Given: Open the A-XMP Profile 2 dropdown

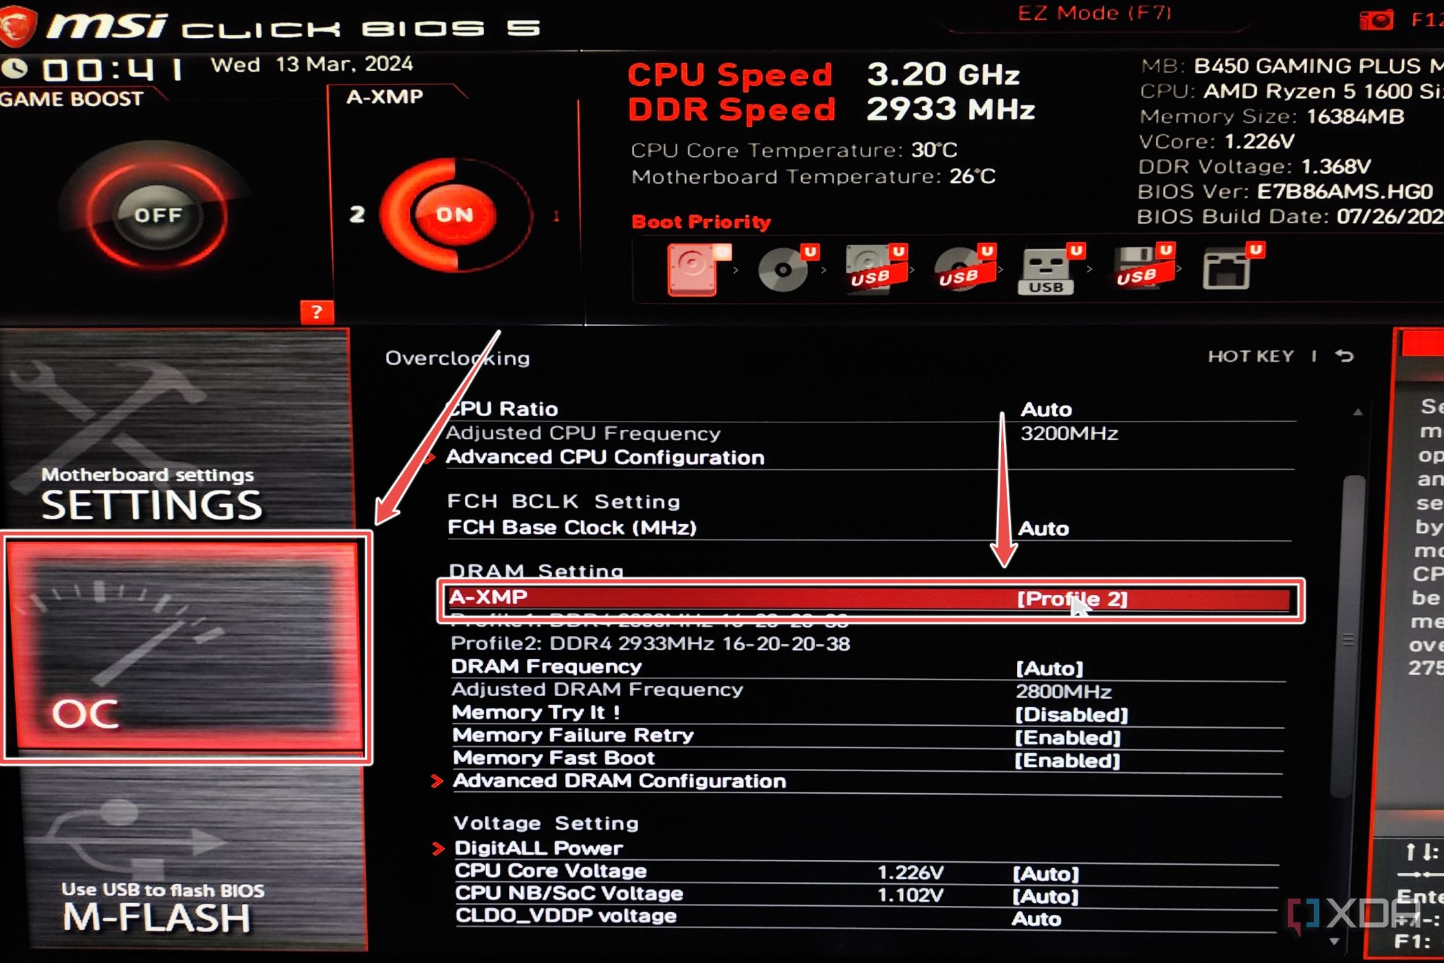Looking at the screenshot, I should (x=1071, y=598).
